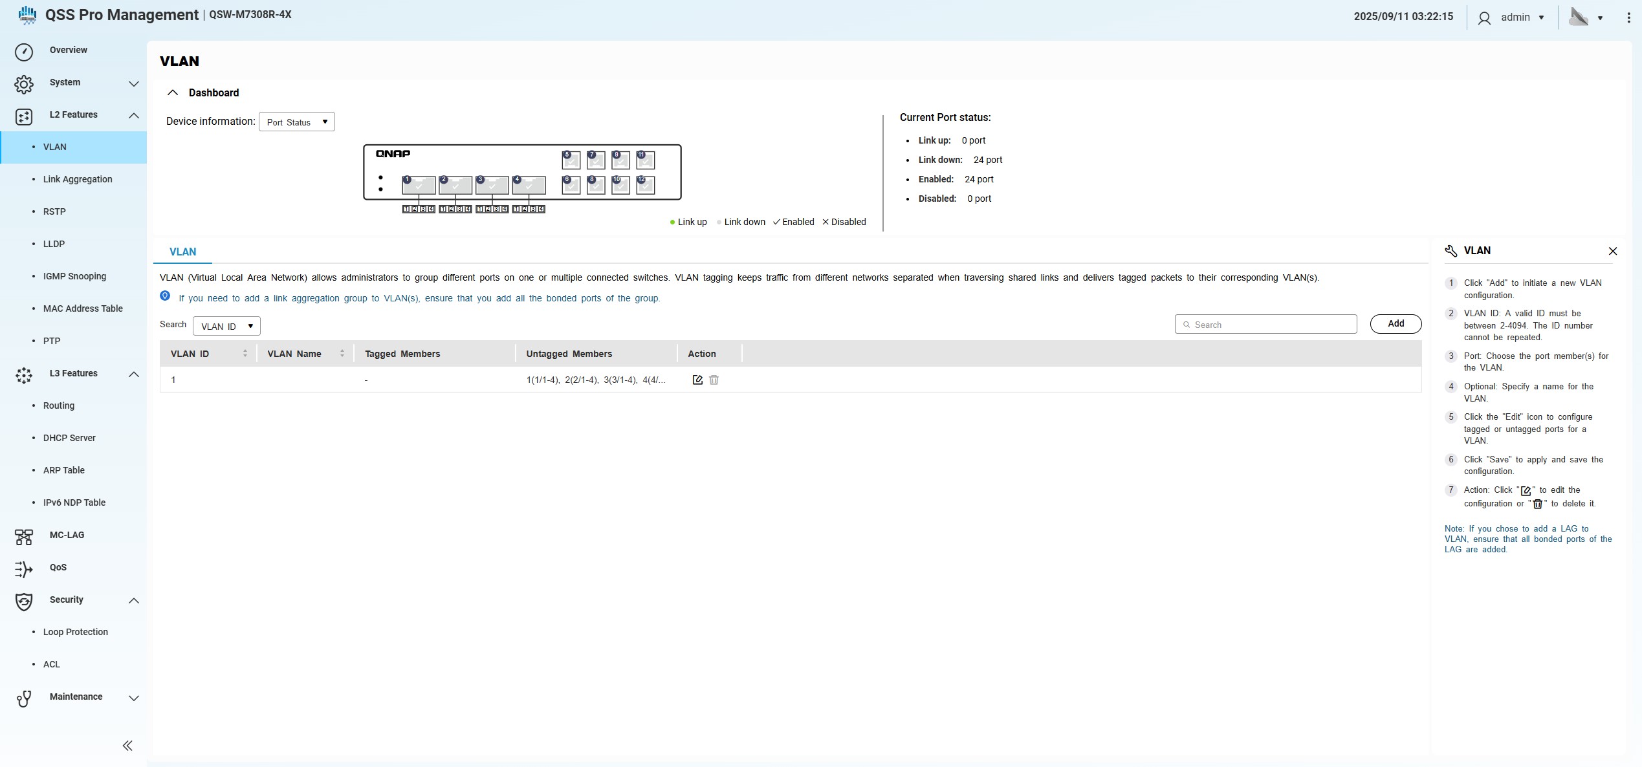Click the delete trash icon for VLAN 1

tap(714, 380)
